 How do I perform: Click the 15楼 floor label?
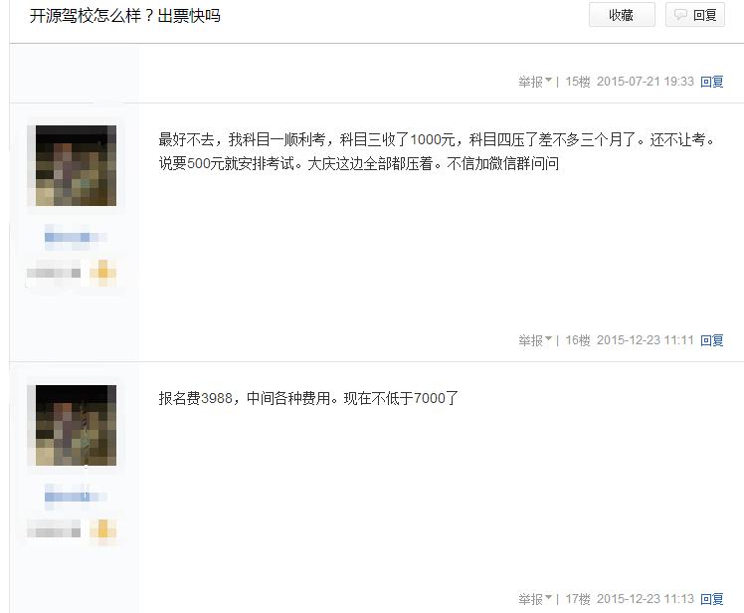[578, 82]
